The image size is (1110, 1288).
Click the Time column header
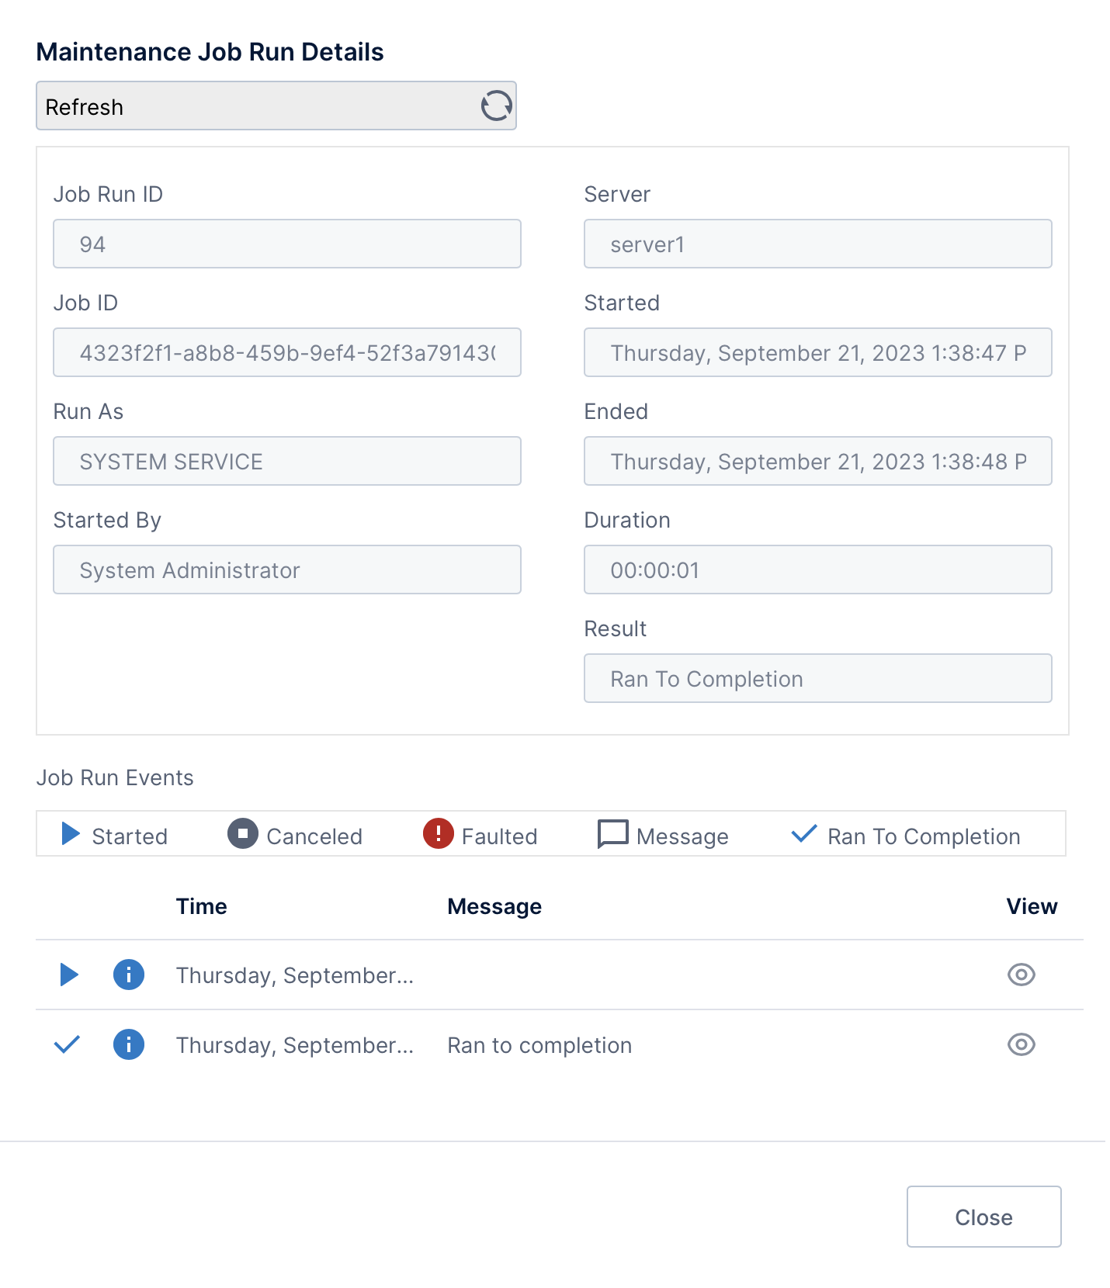click(x=201, y=906)
